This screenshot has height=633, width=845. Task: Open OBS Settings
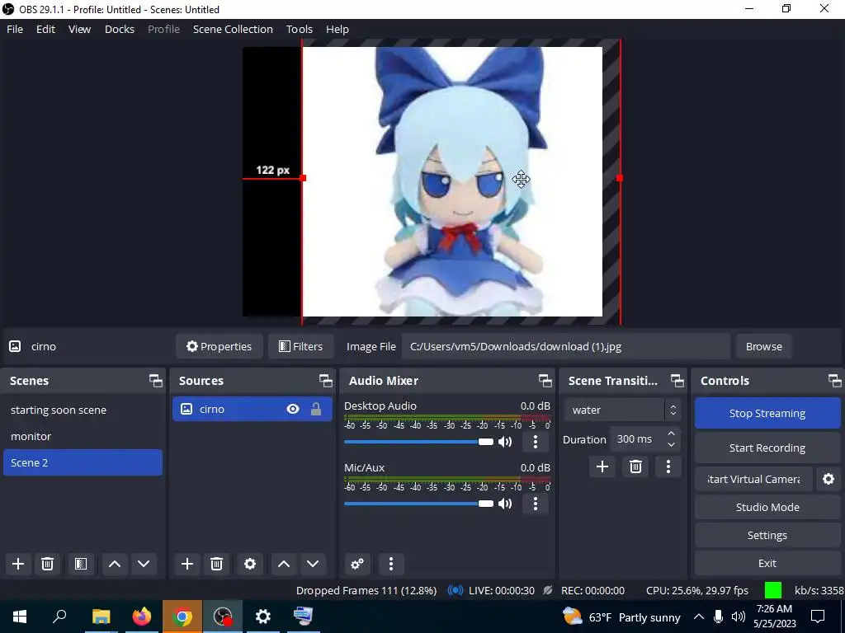[767, 535]
